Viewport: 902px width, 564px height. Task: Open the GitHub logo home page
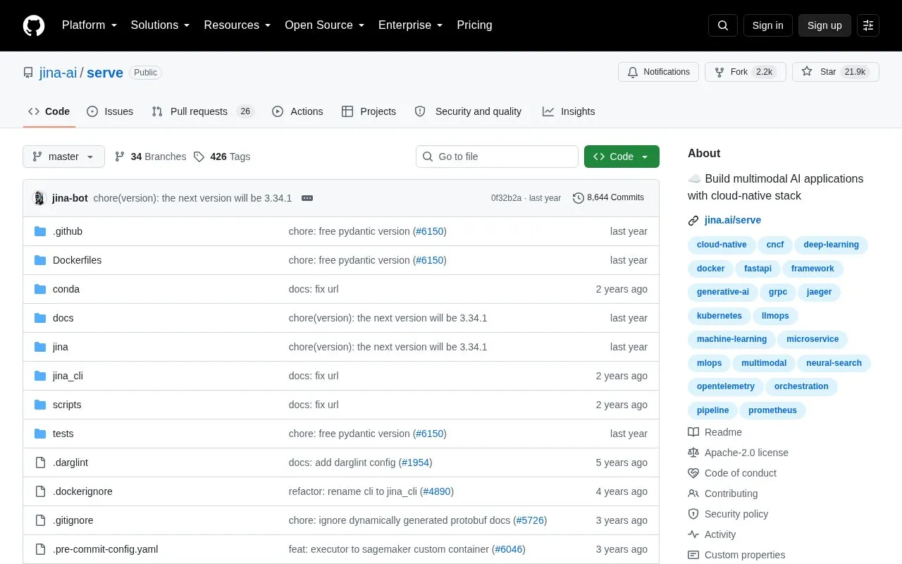(x=34, y=25)
